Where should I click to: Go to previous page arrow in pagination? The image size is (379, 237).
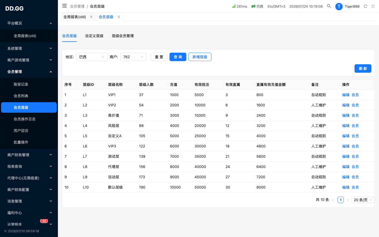[x=333, y=200]
